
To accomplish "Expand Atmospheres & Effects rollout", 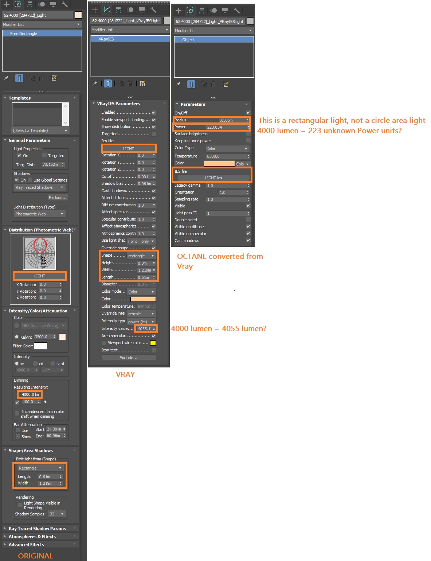I will [32, 537].
